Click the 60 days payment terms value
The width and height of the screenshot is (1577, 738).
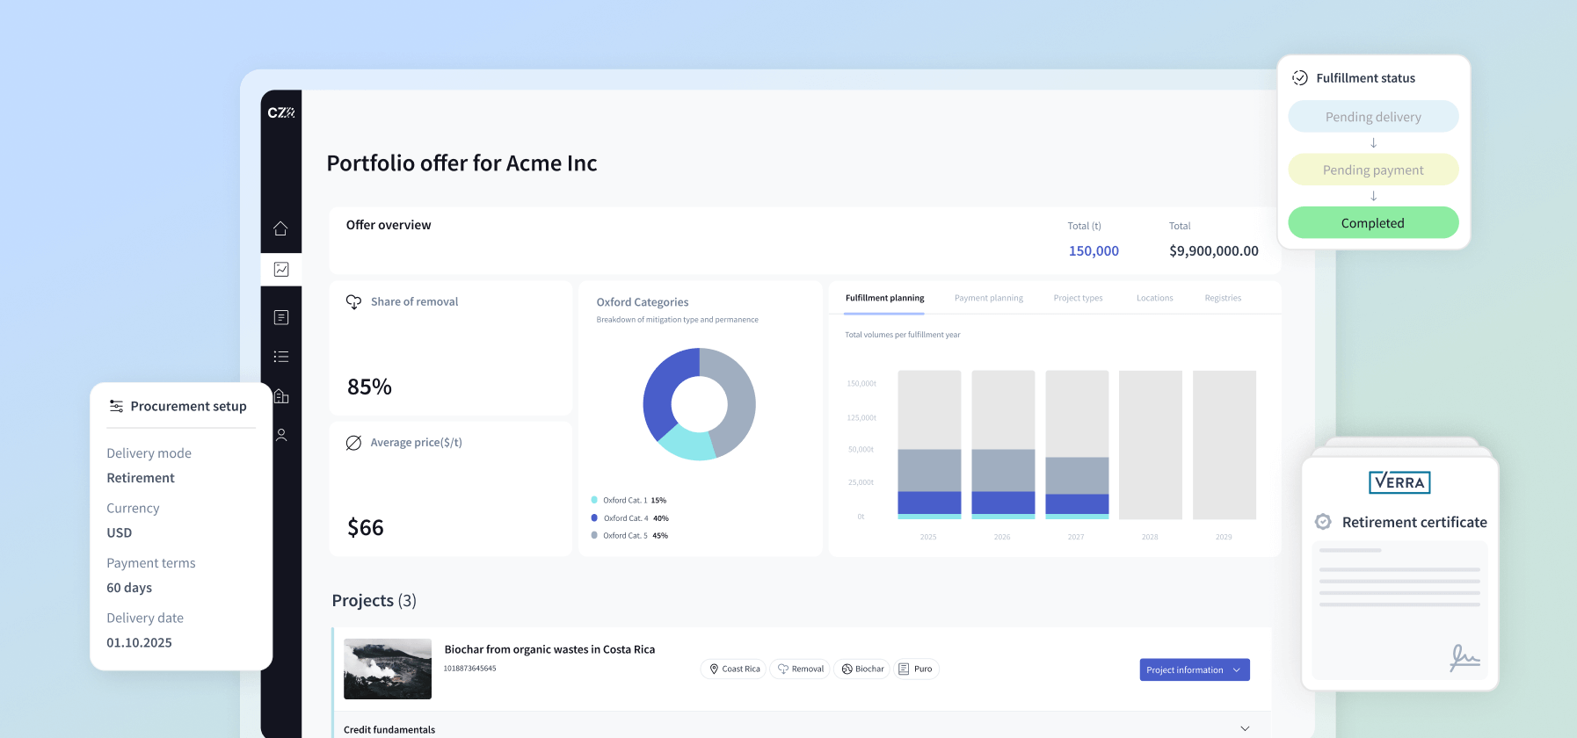click(x=129, y=588)
